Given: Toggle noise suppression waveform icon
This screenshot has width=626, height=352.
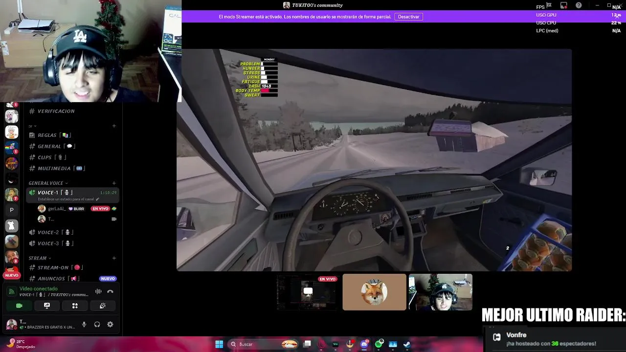Looking at the screenshot, I should click(x=98, y=291).
